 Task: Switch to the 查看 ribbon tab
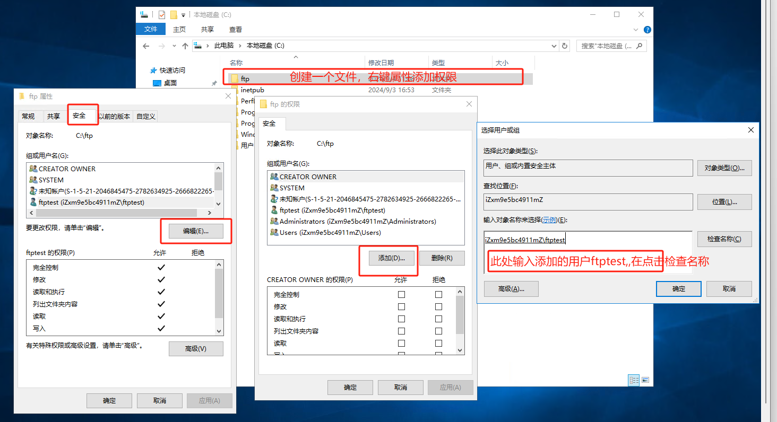click(236, 30)
